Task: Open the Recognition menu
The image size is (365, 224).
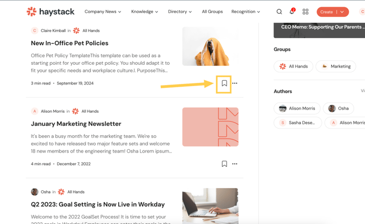Action: pos(246,11)
